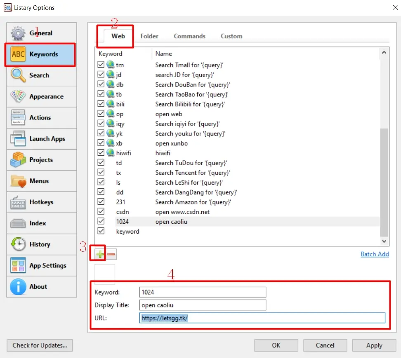Screen dimensions: 401x358
Task: Open the Projects blocks icon
Action: point(18,159)
